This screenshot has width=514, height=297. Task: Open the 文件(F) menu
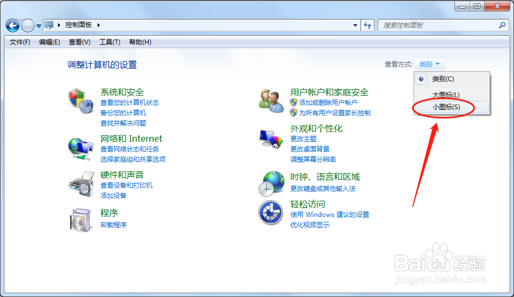[20, 42]
